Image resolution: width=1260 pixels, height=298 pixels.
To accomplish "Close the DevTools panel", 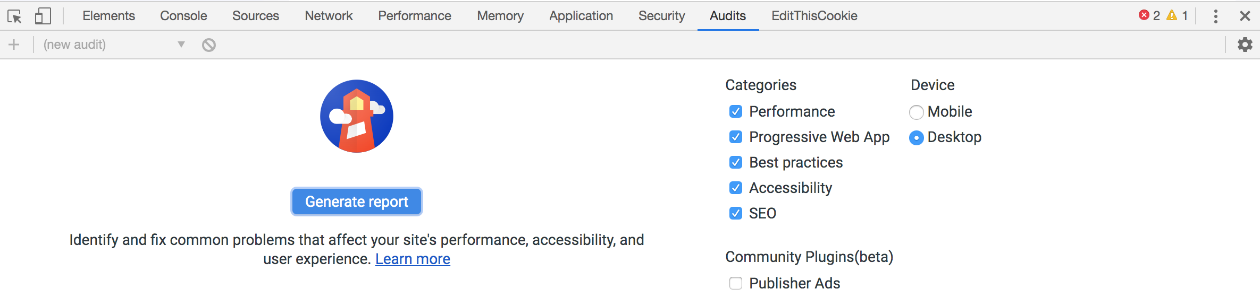I will click(x=1245, y=16).
